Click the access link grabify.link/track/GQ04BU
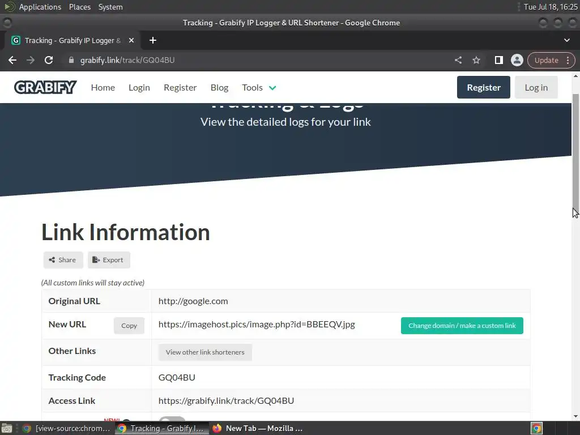Screen dimensions: 580x435 tap(226, 400)
